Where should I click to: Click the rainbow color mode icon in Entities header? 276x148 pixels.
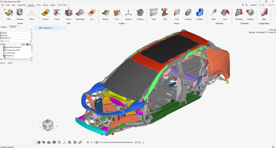28,44
